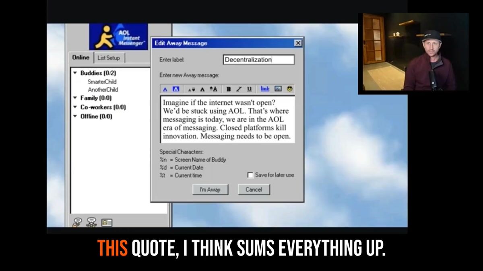Click the Cancel button
Image resolution: width=483 pixels, height=271 pixels.
coord(254,190)
